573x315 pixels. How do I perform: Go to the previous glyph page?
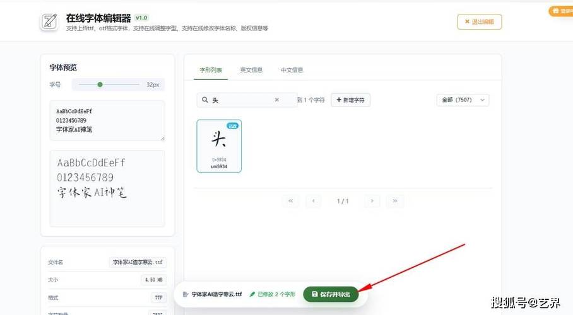click(x=314, y=201)
